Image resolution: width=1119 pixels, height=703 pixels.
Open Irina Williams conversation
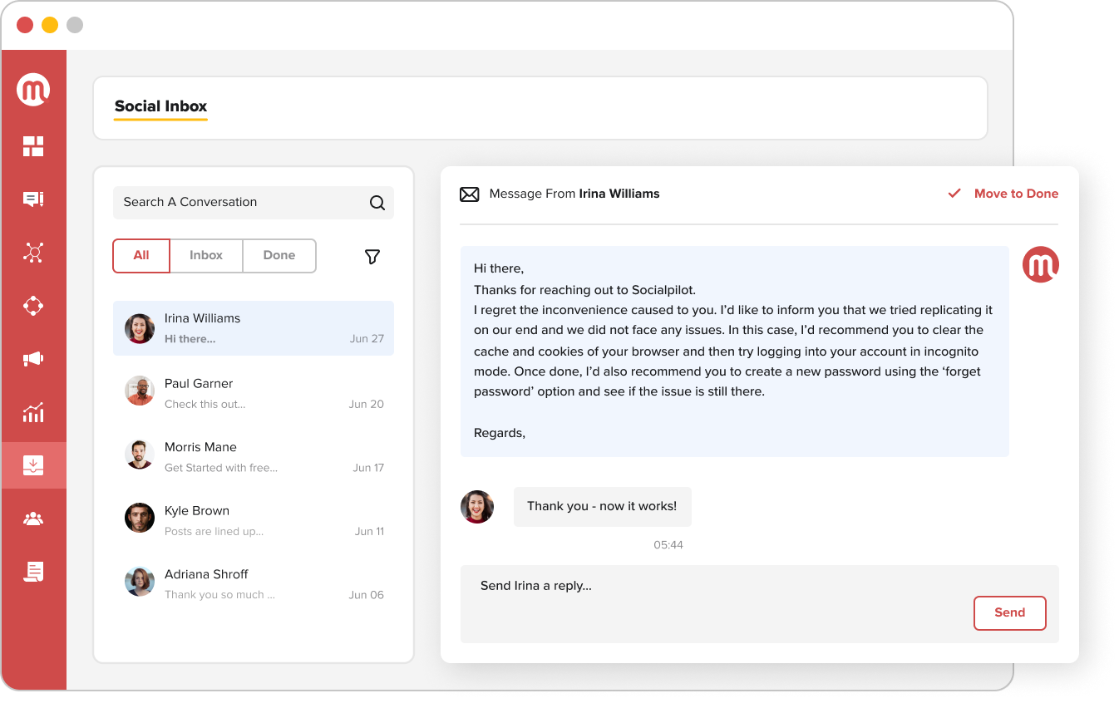coord(254,328)
